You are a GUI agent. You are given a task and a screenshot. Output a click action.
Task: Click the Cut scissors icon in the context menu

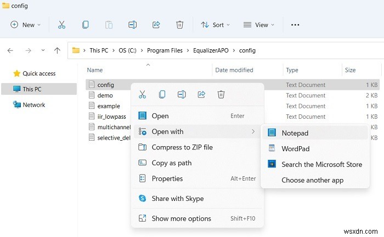(143, 95)
